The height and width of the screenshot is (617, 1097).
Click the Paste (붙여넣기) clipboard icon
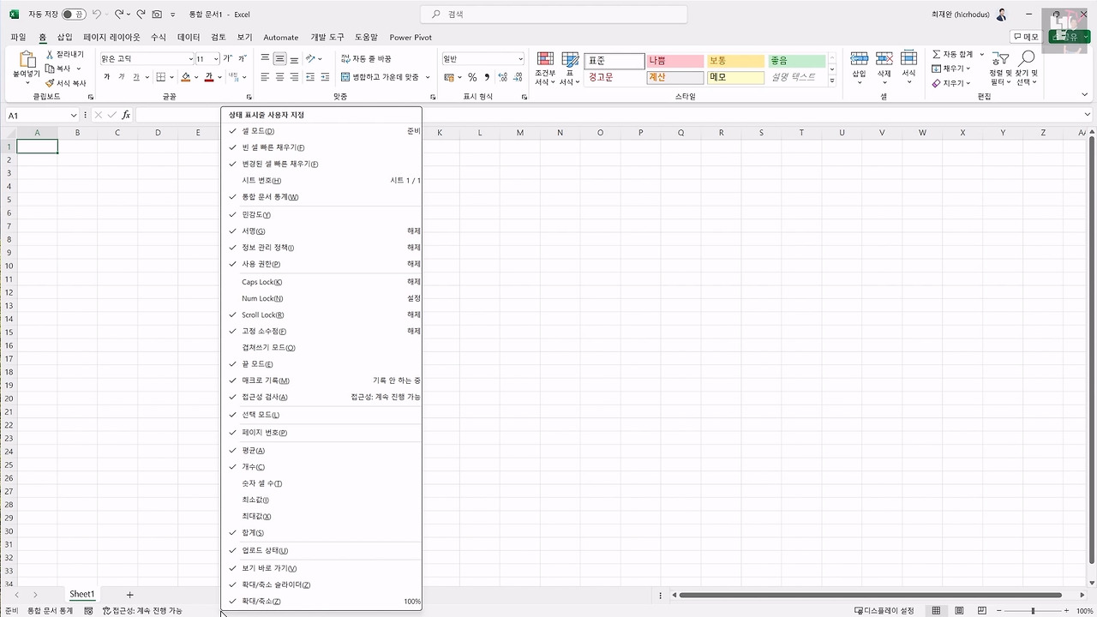click(27, 60)
